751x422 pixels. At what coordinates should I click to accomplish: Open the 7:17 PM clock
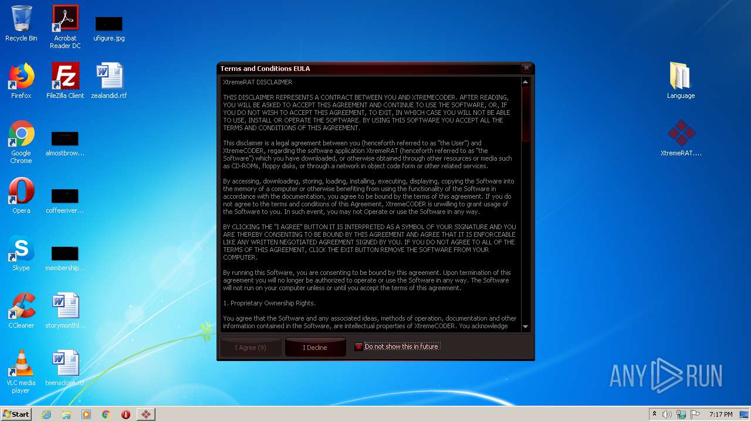click(720, 414)
